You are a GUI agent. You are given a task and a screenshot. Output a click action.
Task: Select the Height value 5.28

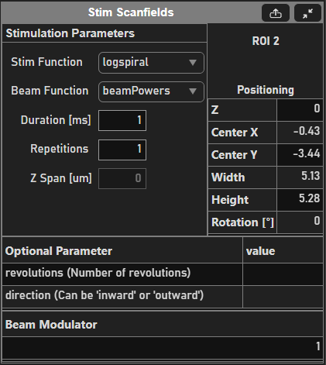300,200
